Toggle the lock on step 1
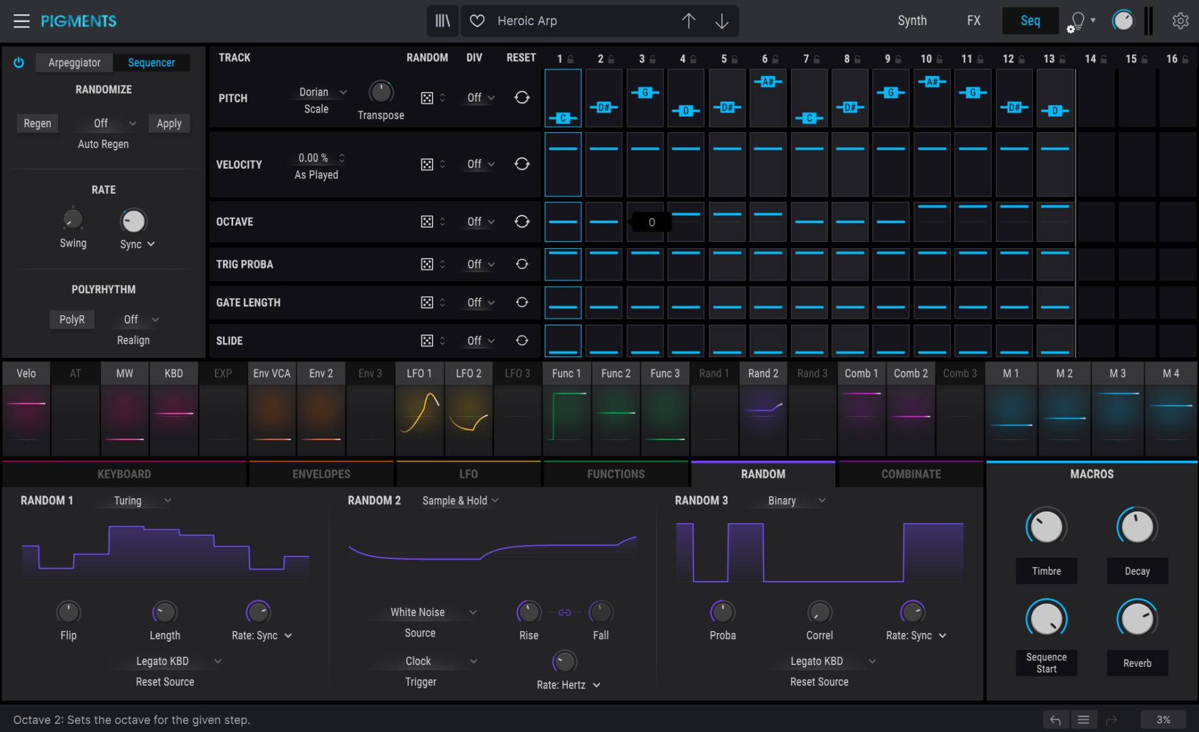This screenshot has width=1199, height=732. [x=571, y=60]
